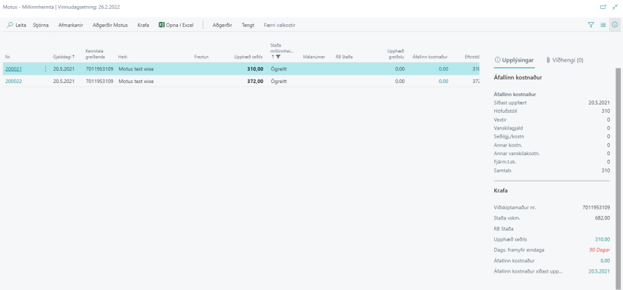Open record link 200022
Viewport: 623px width, 290px height.
[x=14, y=81]
